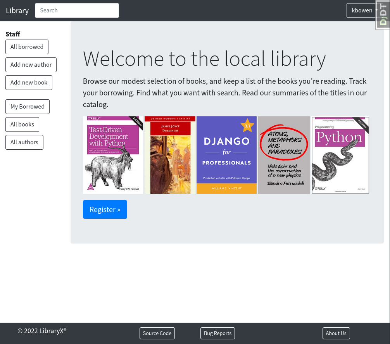
Task: Click Add new book button
Action: point(29,83)
